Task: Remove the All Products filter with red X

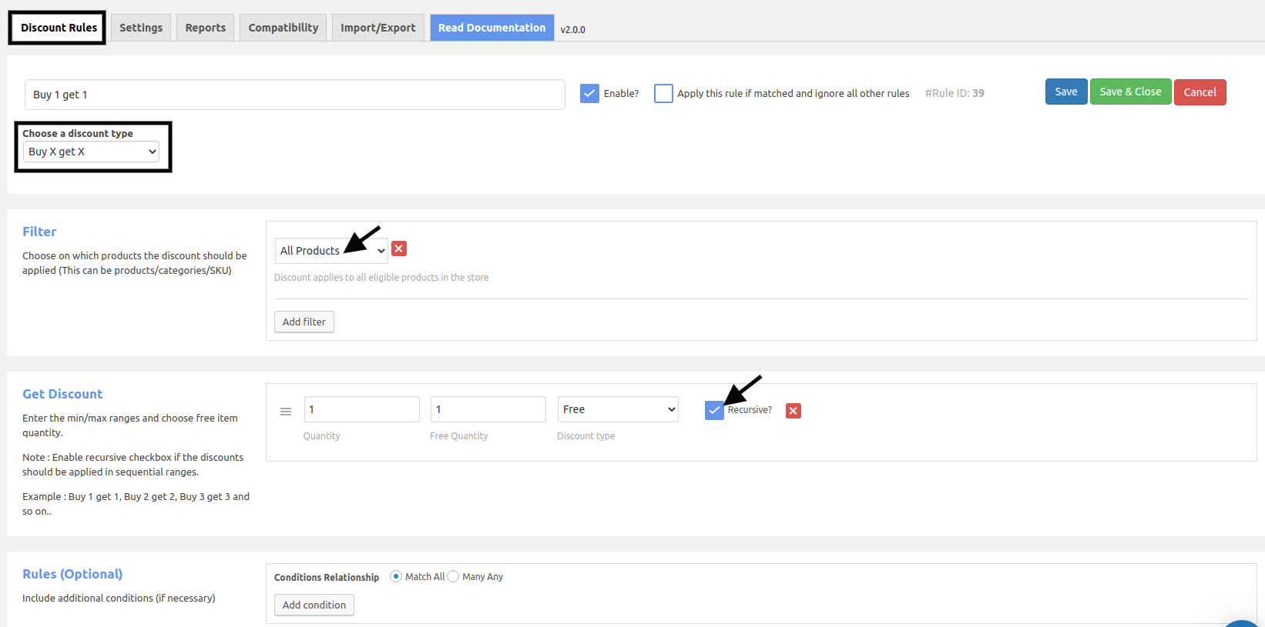Action: (399, 248)
